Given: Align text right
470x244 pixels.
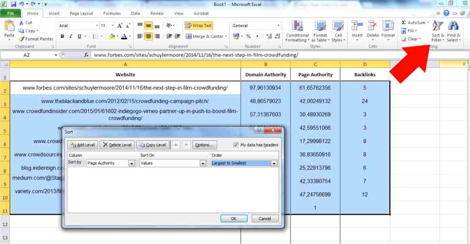Looking at the screenshot, I should pos(157,36).
